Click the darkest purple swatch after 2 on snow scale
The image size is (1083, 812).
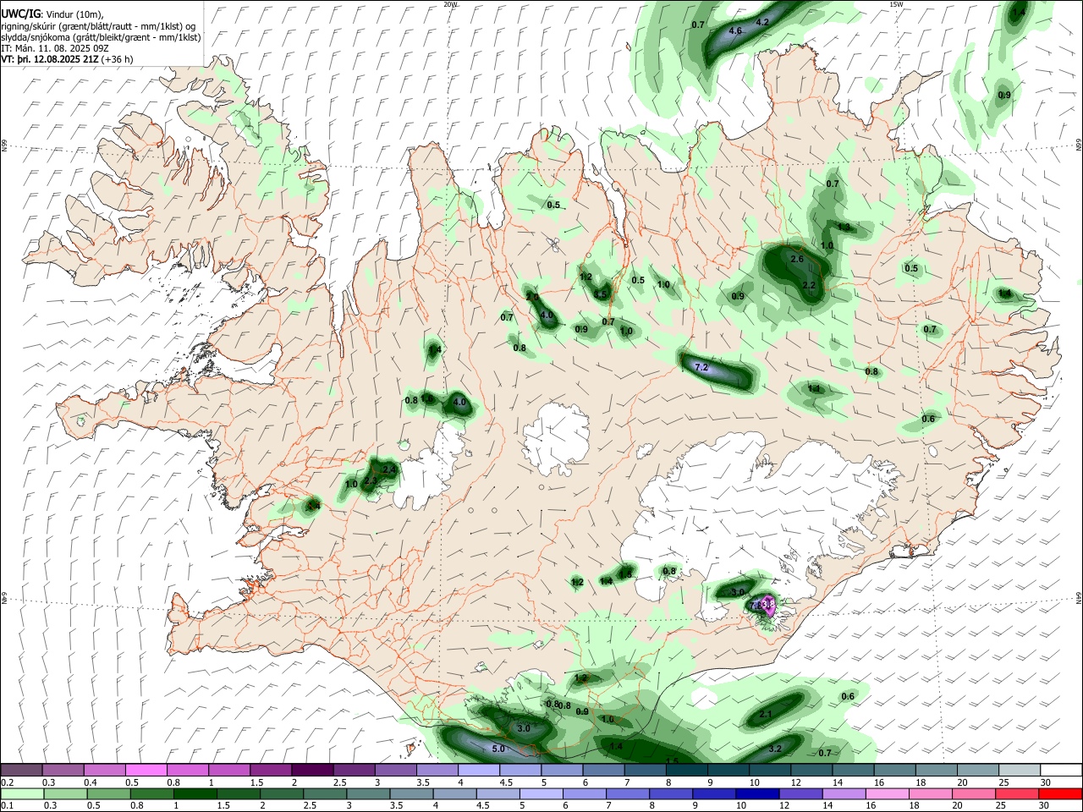pos(311,770)
